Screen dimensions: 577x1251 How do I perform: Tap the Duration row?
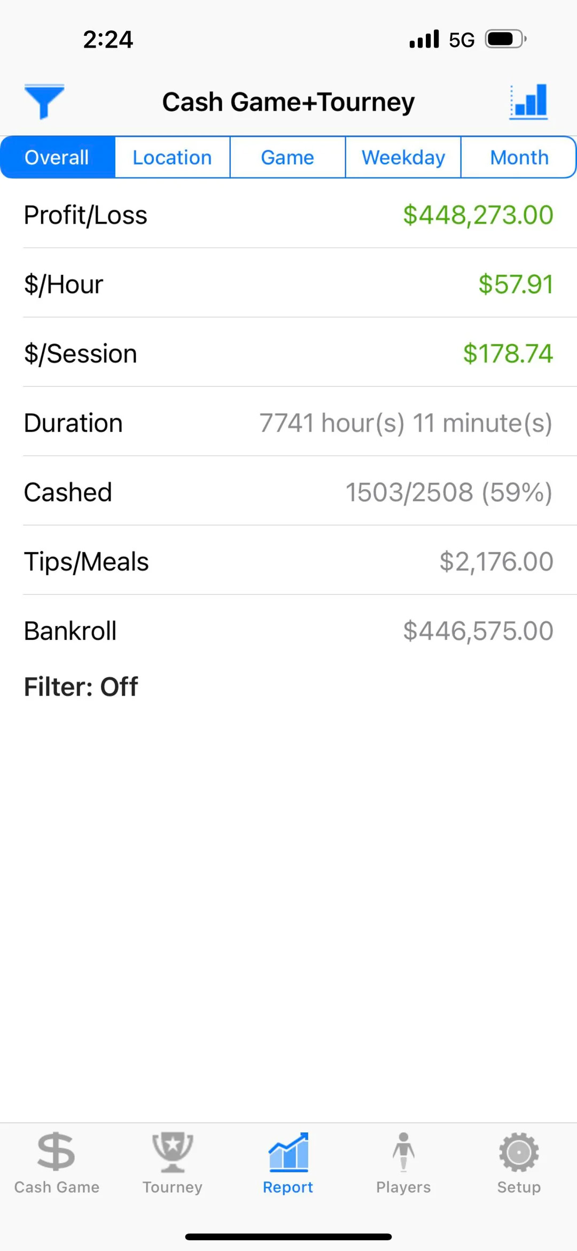[288, 423]
